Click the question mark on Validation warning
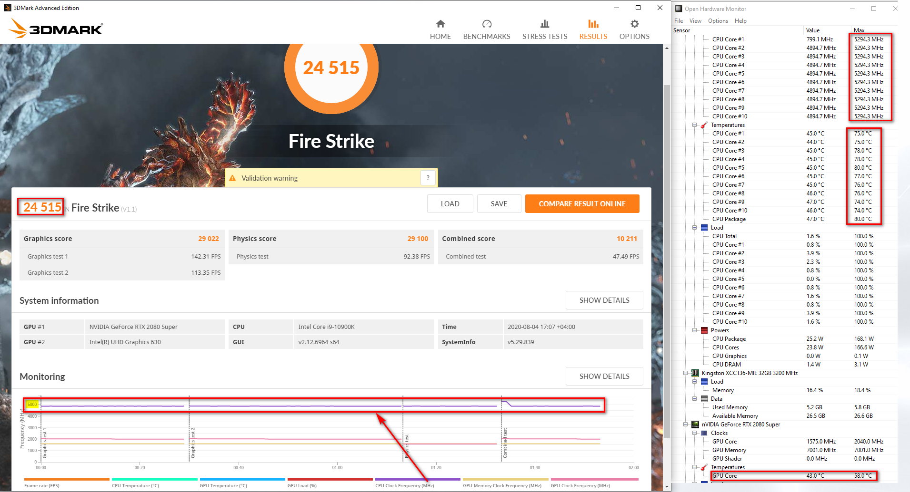The height and width of the screenshot is (492, 910). 428,178
